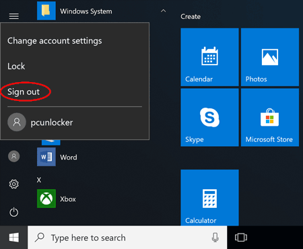Click the Windows Start button

[x=14, y=238]
